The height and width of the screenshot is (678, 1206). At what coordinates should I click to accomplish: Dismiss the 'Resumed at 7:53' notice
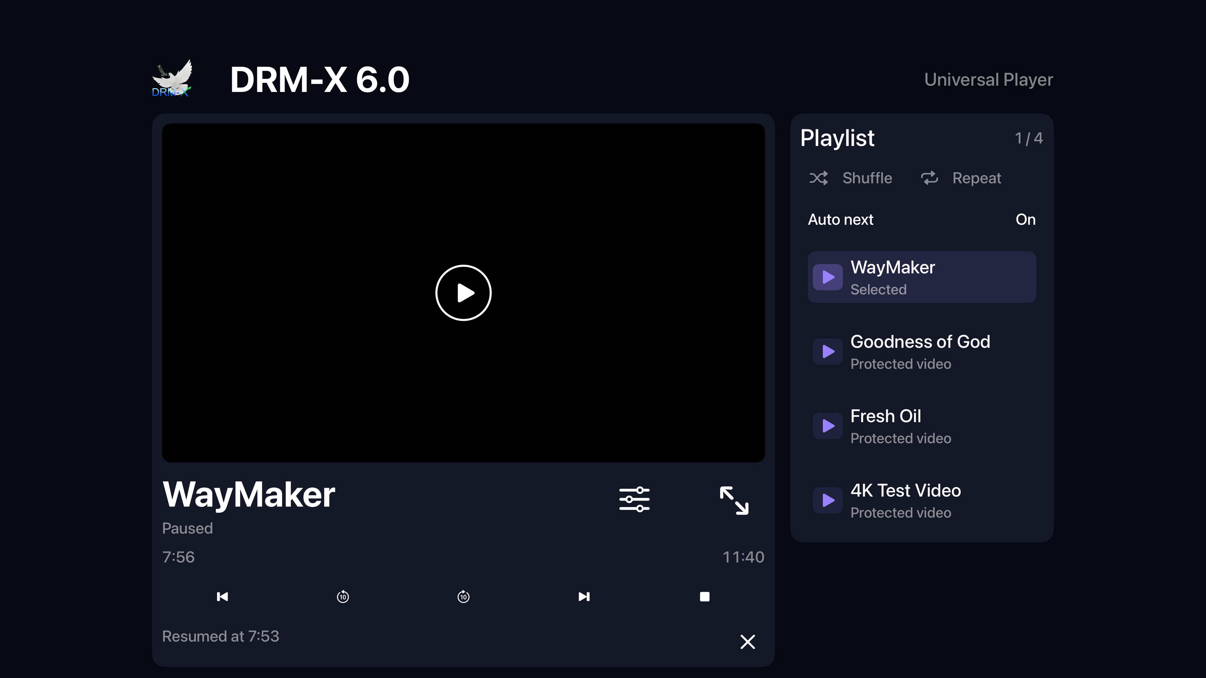[x=748, y=642]
